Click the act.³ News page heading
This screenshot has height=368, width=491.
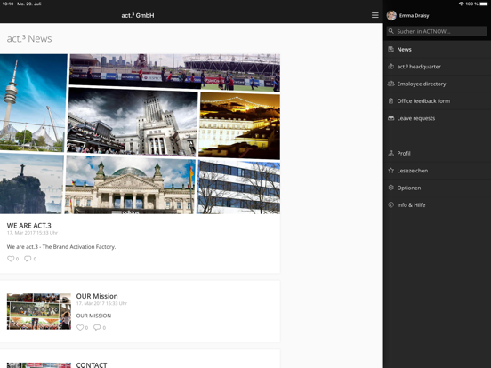[x=29, y=38]
